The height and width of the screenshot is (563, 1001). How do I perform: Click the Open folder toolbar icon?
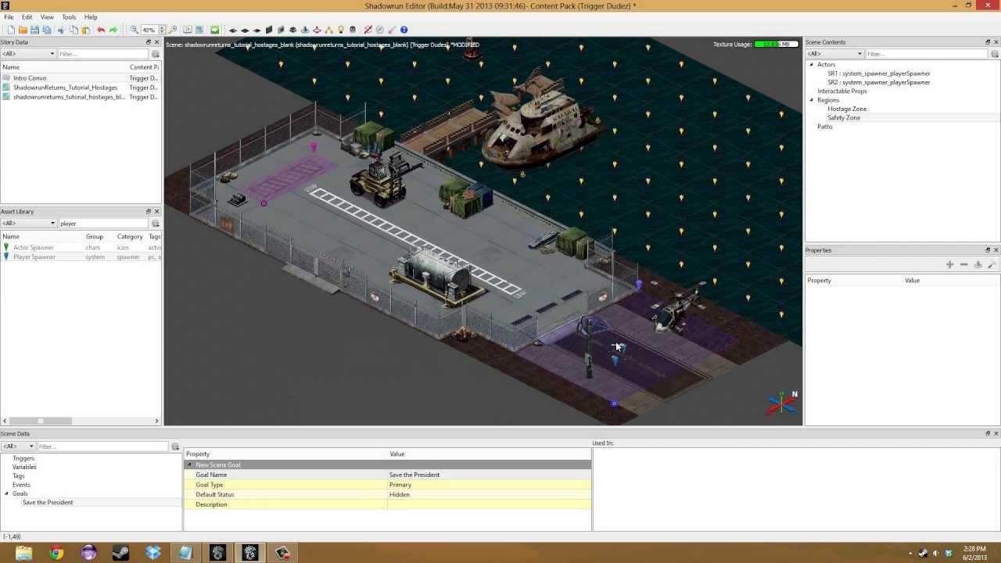23,30
